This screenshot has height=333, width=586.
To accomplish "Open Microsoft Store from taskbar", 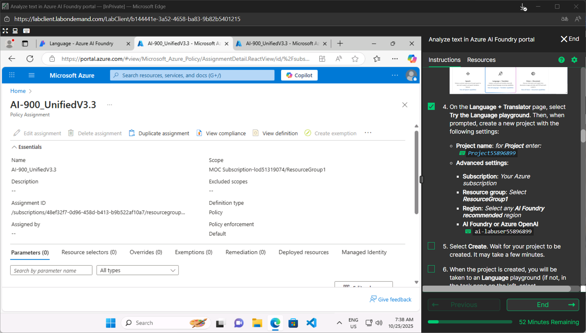I will (x=293, y=323).
